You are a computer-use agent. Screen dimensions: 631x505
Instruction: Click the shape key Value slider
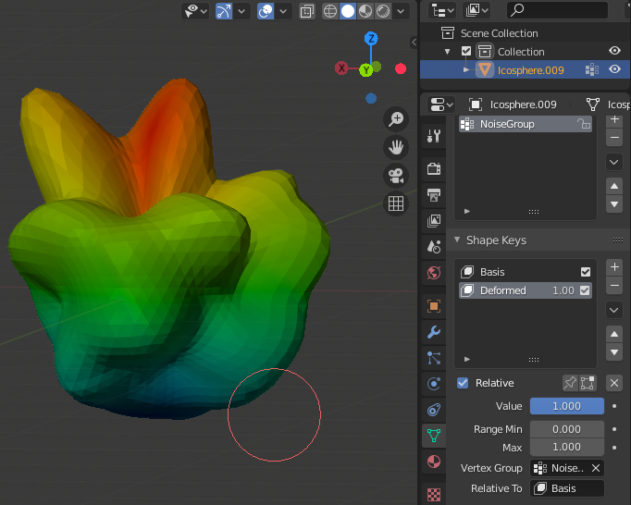click(x=566, y=406)
